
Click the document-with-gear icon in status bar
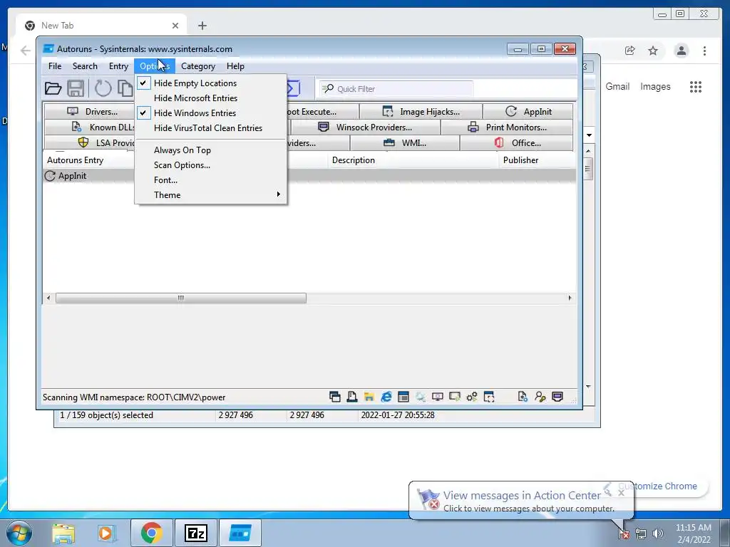pos(523,397)
